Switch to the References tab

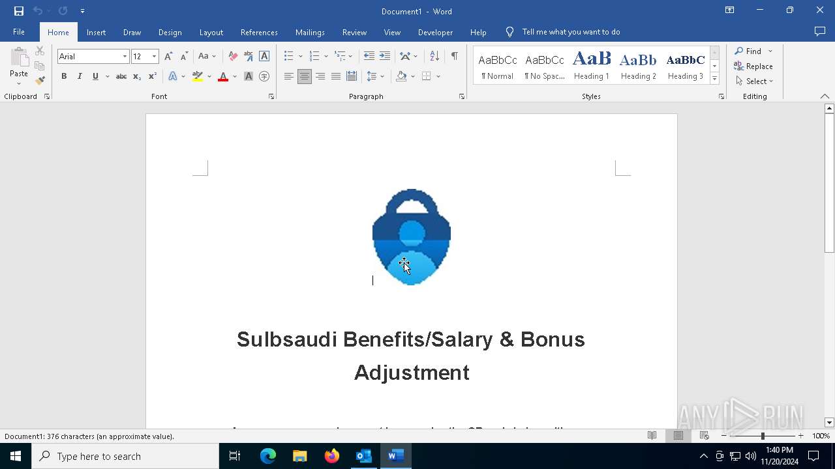tap(259, 32)
